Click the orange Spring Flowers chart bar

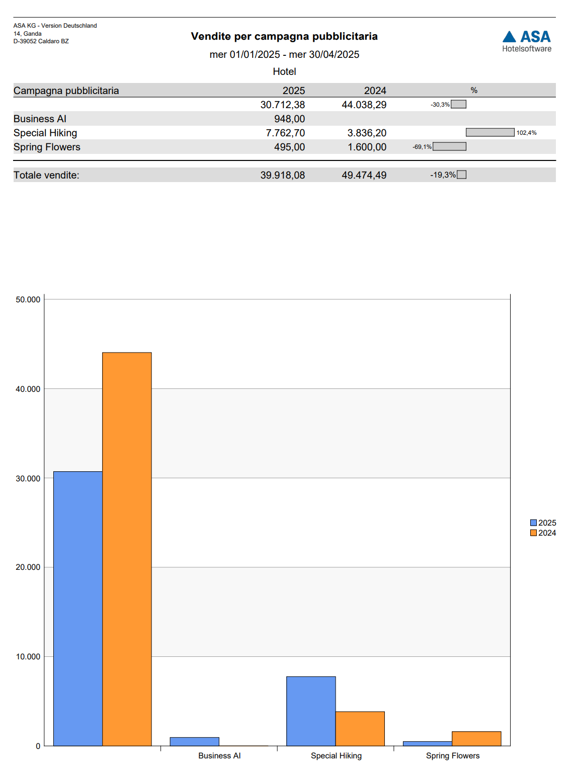coord(476,738)
